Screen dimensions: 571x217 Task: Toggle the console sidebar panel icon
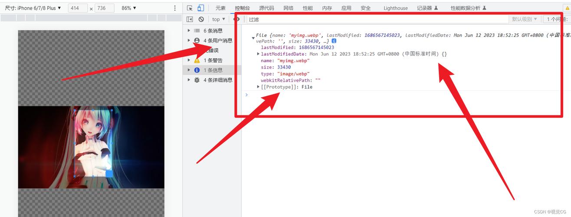[190, 19]
